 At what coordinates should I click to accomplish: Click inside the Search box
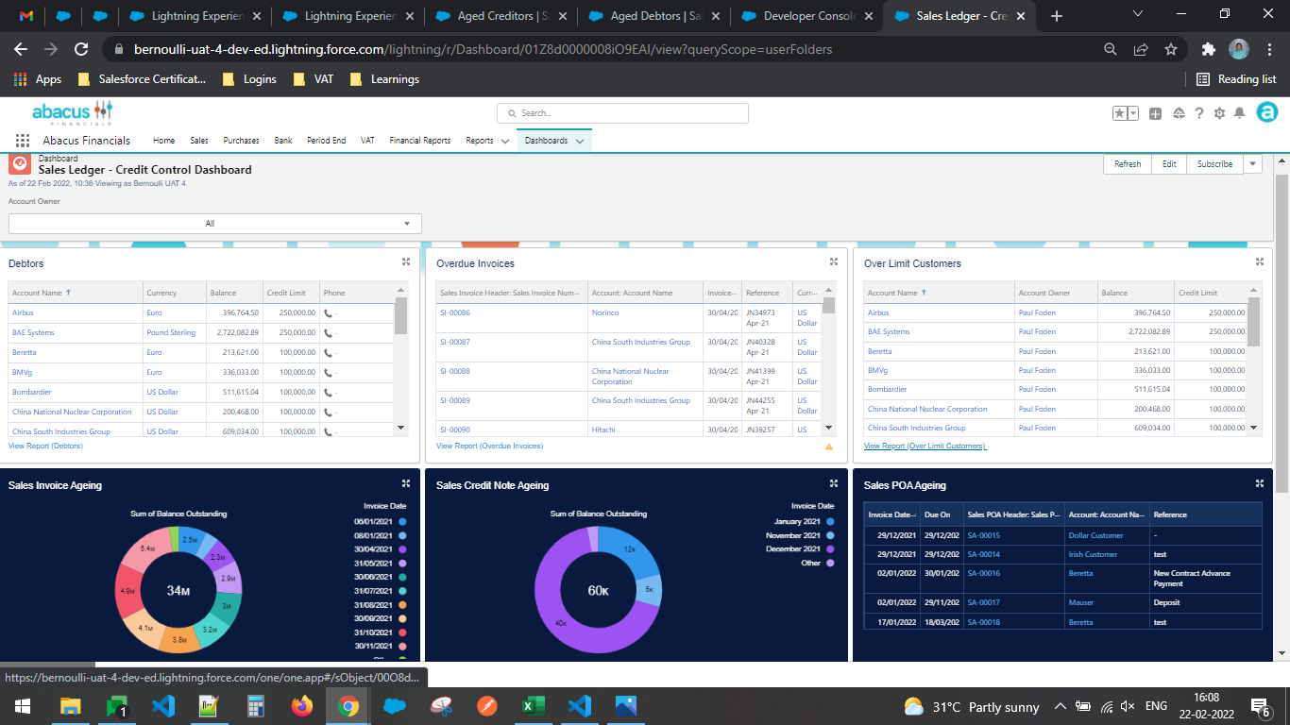click(623, 113)
